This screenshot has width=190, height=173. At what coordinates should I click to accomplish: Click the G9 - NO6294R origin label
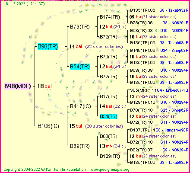coord(175,150)
